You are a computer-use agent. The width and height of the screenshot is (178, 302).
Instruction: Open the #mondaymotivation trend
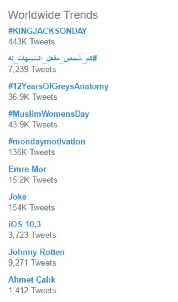tap(47, 142)
